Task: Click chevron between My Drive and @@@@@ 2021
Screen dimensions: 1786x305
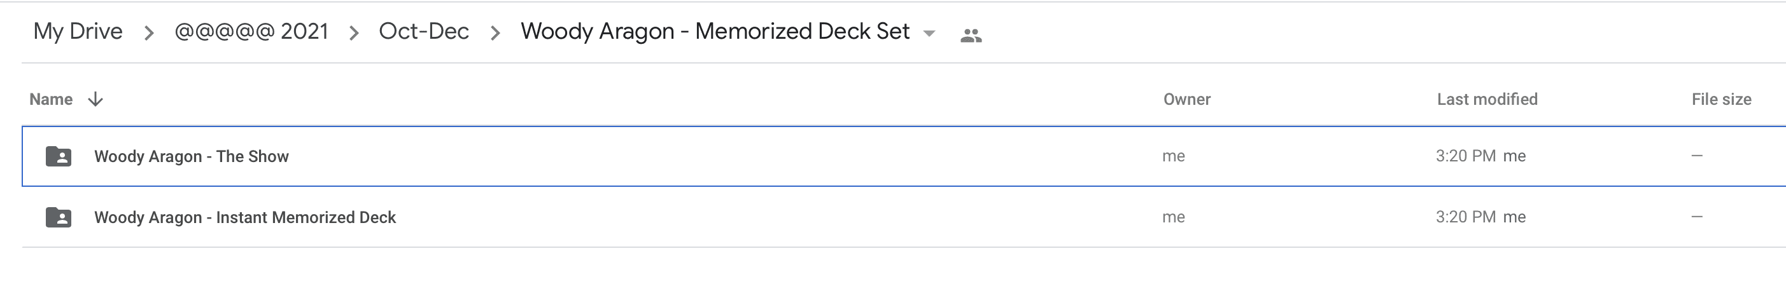Action: pos(148,32)
